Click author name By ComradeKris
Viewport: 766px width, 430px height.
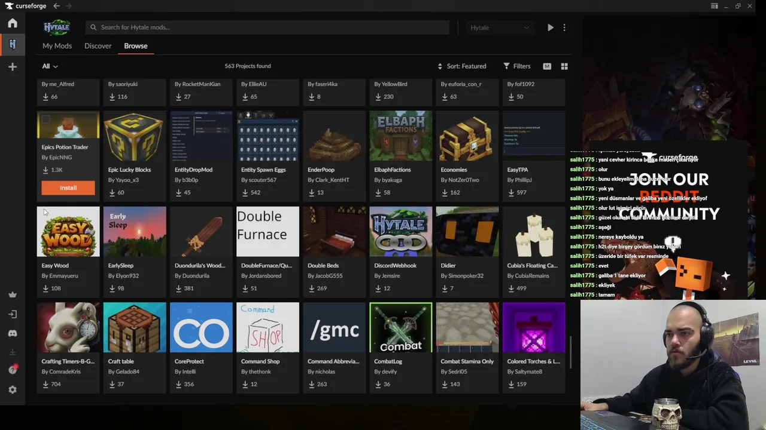[61, 371]
